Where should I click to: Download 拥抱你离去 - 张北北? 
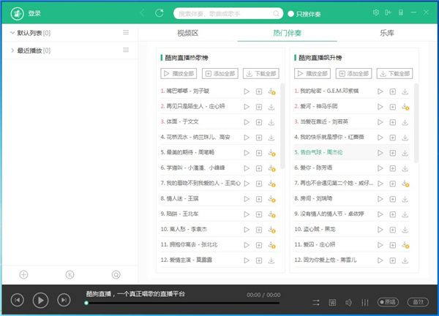coord(271,245)
